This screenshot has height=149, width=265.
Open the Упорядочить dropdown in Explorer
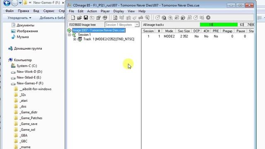click(x=19, y=18)
